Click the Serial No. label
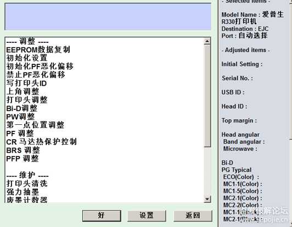The width and height of the screenshot is (292, 227). point(237,78)
